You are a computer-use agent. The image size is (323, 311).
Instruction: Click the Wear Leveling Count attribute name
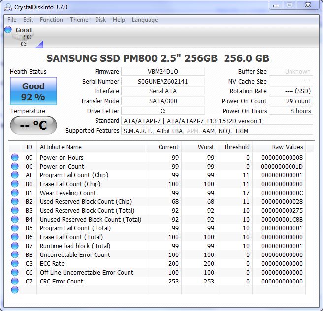pos(68,193)
